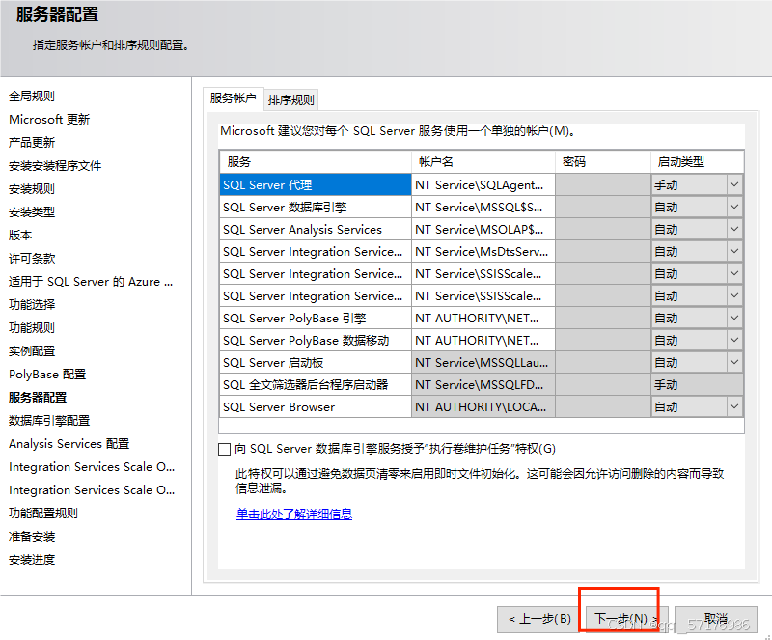Select the 安装进度 step in sidebar
This screenshot has height=640, width=772.
32,559
